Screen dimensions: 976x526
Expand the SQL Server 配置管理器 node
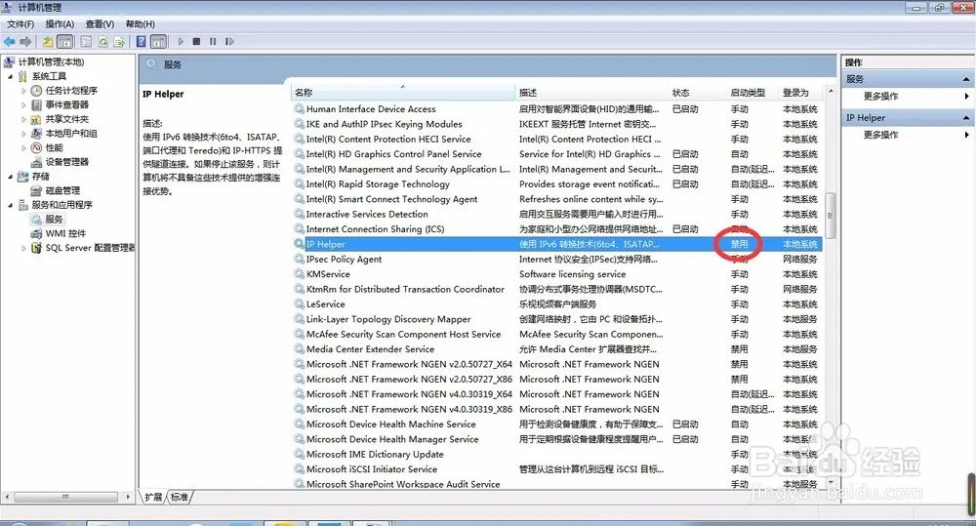click(24, 249)
